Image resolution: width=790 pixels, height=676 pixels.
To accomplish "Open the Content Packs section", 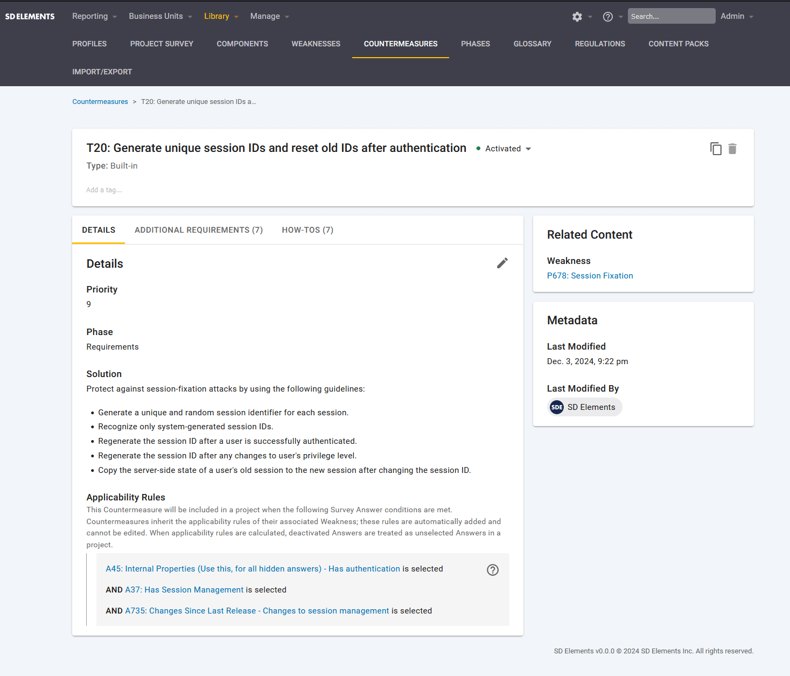I will click(x=679, y=44).
